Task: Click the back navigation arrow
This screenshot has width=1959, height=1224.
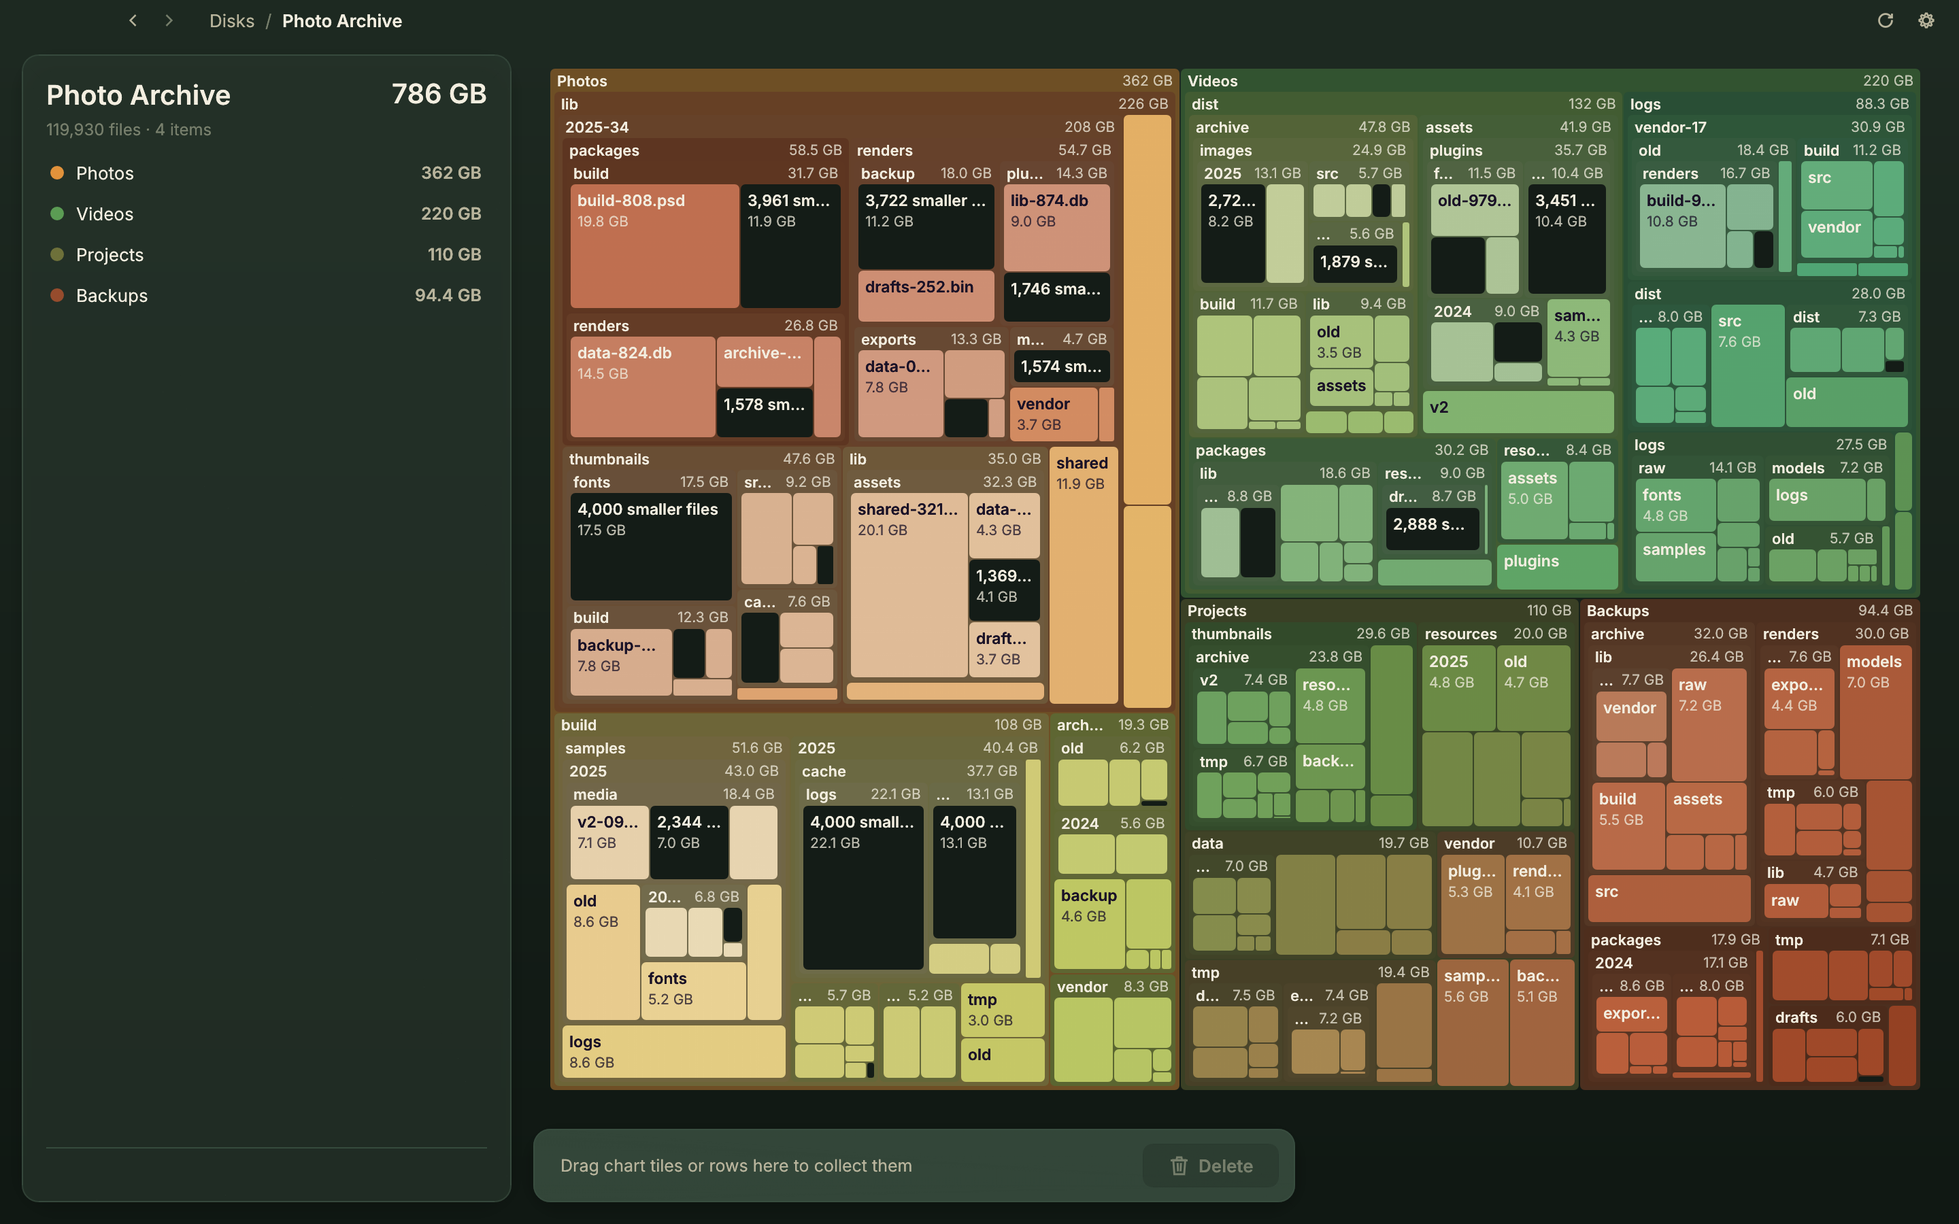Action: pos(133,21)
